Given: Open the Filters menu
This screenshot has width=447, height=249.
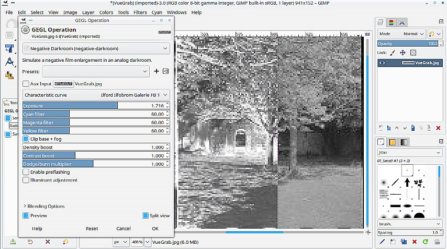Looking at the screenshot, I should pyautogui.click(x=140, y=12).
